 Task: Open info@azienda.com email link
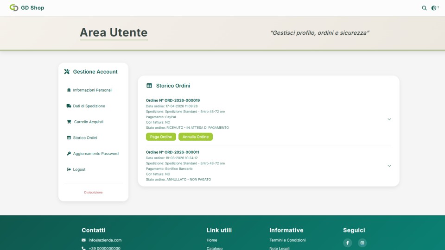105,240
